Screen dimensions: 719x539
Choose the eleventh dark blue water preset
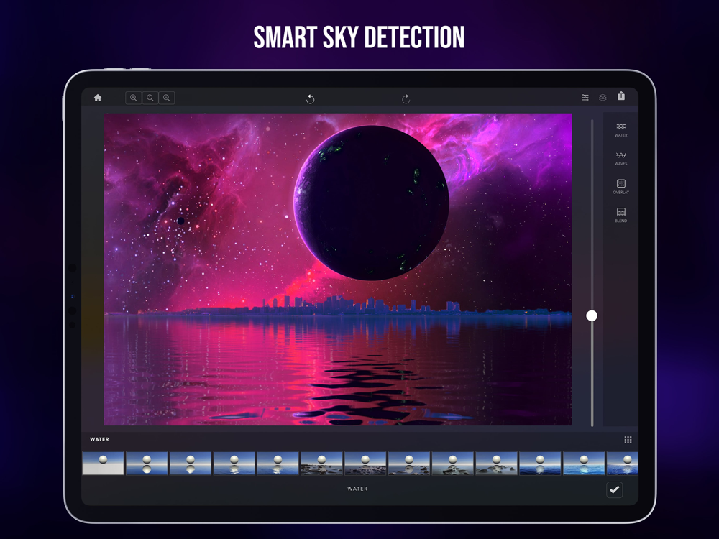[540, 464]
